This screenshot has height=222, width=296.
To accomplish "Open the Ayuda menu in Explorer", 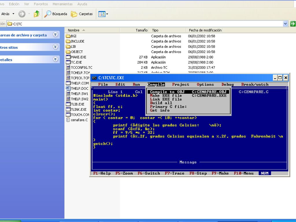I will click(x=82, y=4).
